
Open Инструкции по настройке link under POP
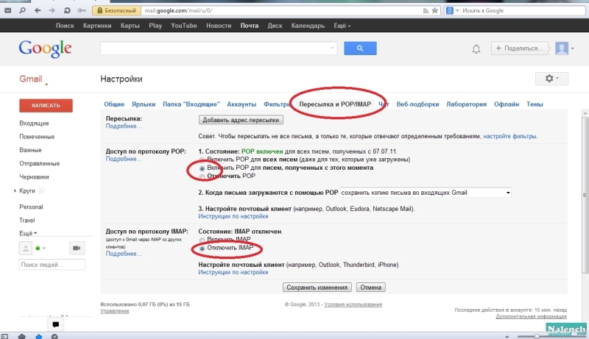233,216
